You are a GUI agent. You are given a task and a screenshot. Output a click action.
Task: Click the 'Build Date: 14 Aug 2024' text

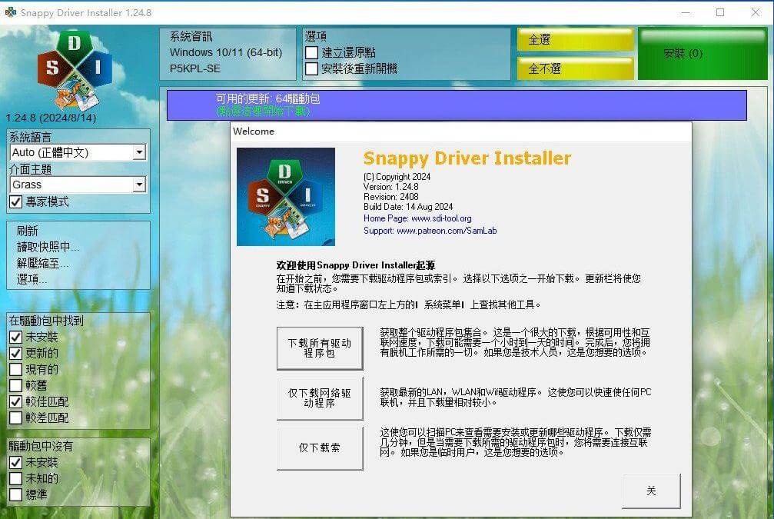pyautogui.click(x=408, y=207)
